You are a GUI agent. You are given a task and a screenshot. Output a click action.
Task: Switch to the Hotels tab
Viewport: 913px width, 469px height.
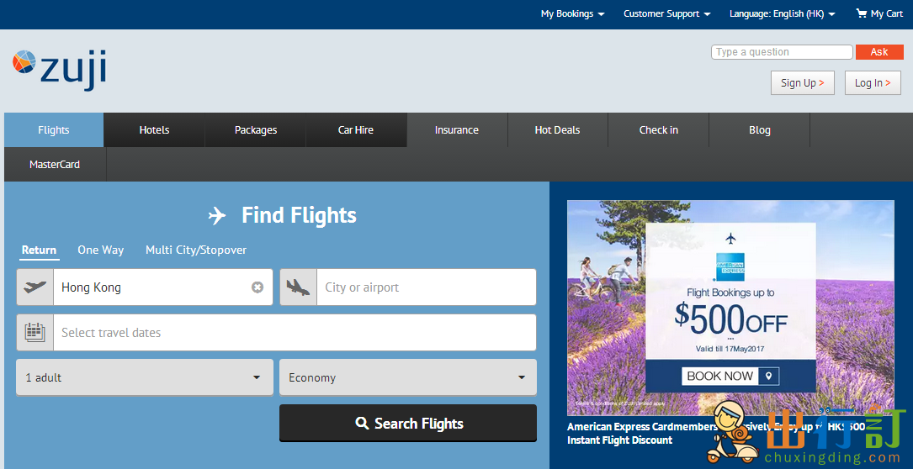154,129
